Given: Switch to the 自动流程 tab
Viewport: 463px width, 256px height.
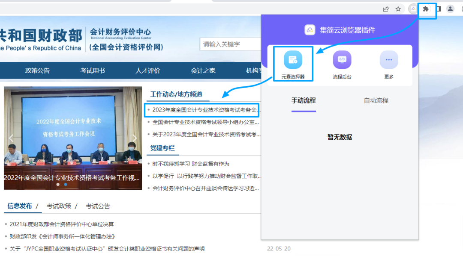Looking at the screenshot, I should point(376,100).
